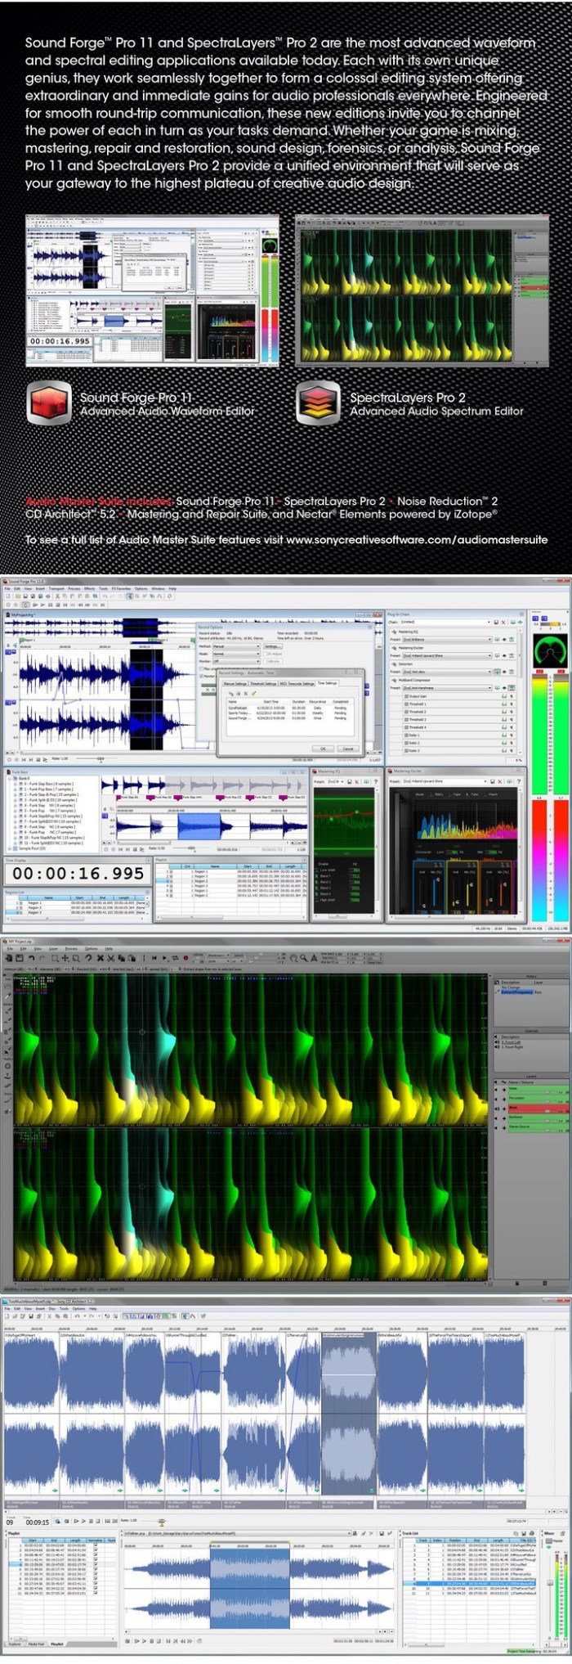Open the Method dropdown in Record Options
The height and width of the screenshot is (1664, 572).
(x=235, y=646)
